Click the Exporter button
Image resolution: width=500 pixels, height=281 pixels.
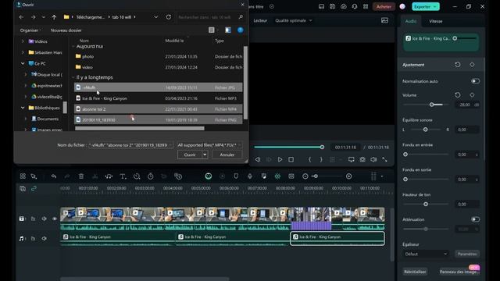[x=425, y=6]
